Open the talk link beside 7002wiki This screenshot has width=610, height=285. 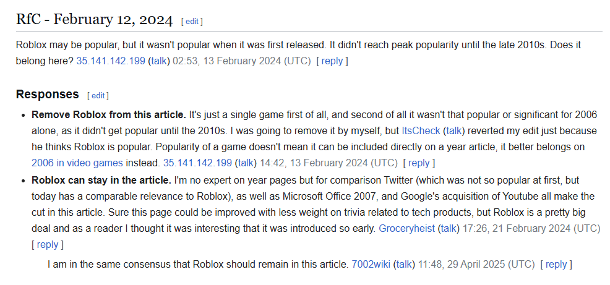click(404, 264)
